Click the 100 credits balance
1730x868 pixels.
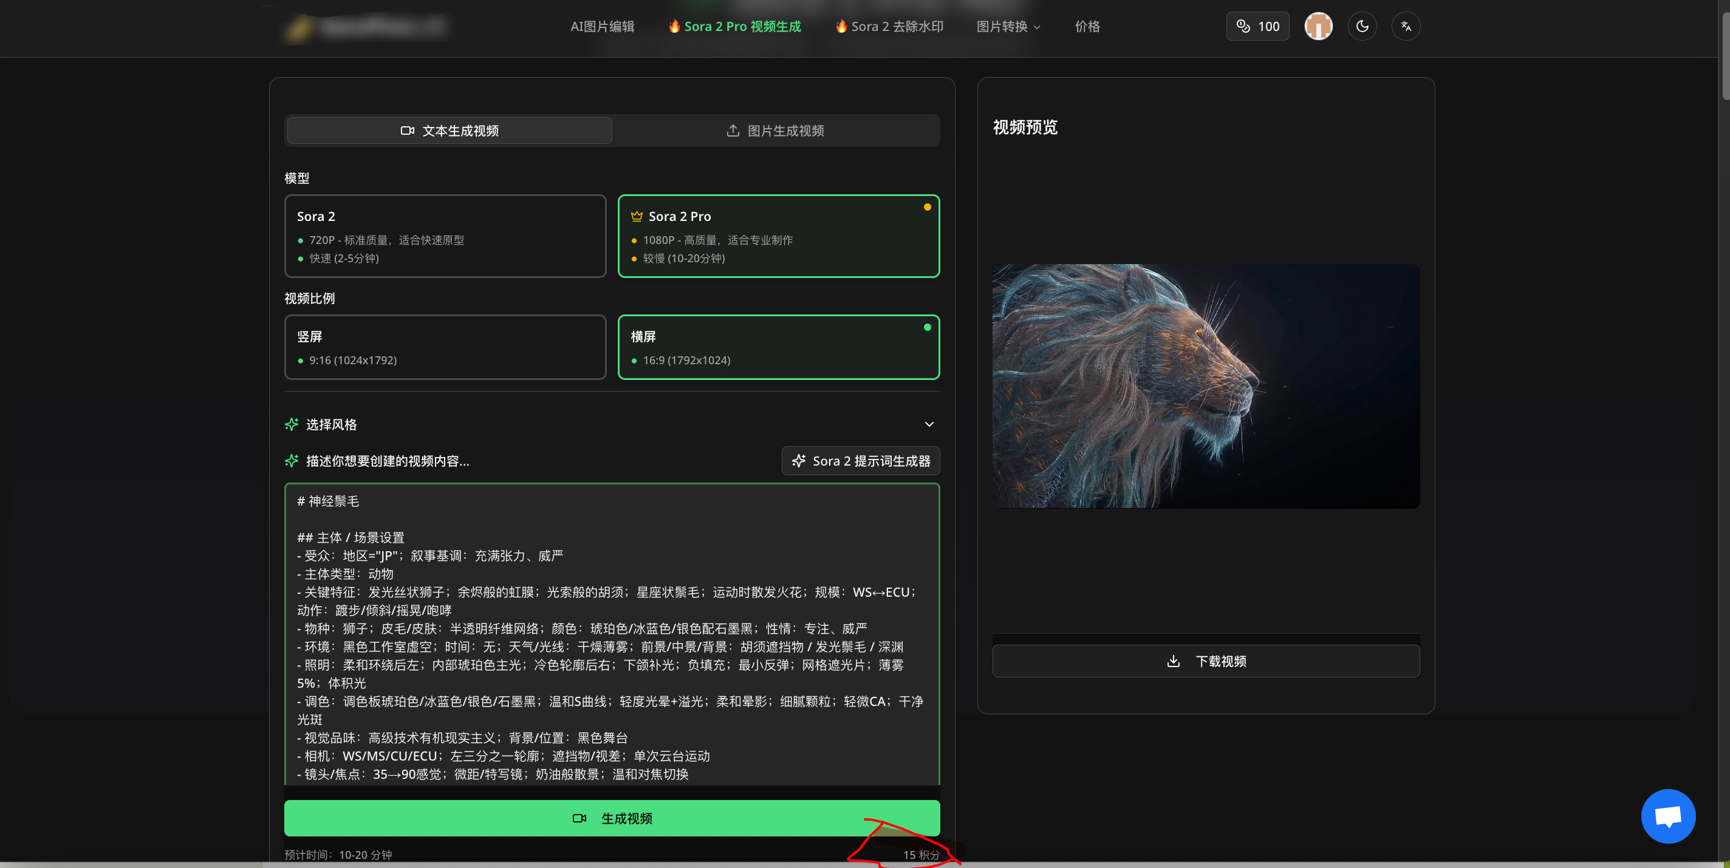1257,26
